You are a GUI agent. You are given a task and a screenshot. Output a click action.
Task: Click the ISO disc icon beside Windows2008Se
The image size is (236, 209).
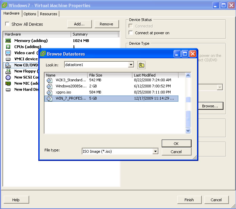(50, 86)
